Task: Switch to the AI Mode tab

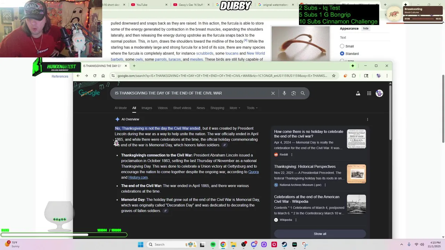Action: pyautogui.click(x=121, y=108)
